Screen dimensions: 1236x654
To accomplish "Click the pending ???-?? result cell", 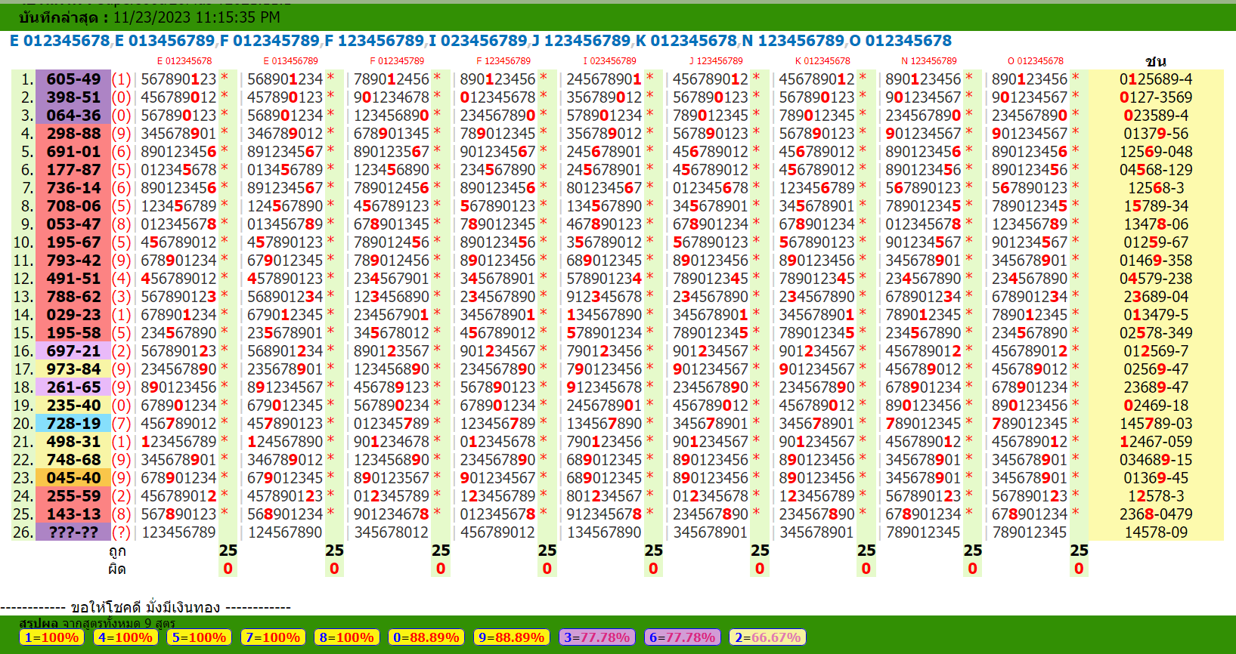I will click(x=73, y=532).
